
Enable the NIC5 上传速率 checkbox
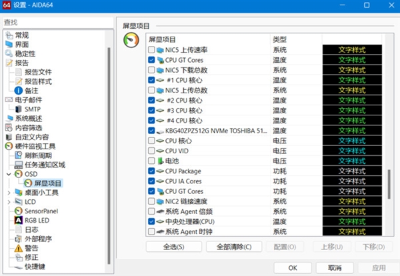[151, 50]
